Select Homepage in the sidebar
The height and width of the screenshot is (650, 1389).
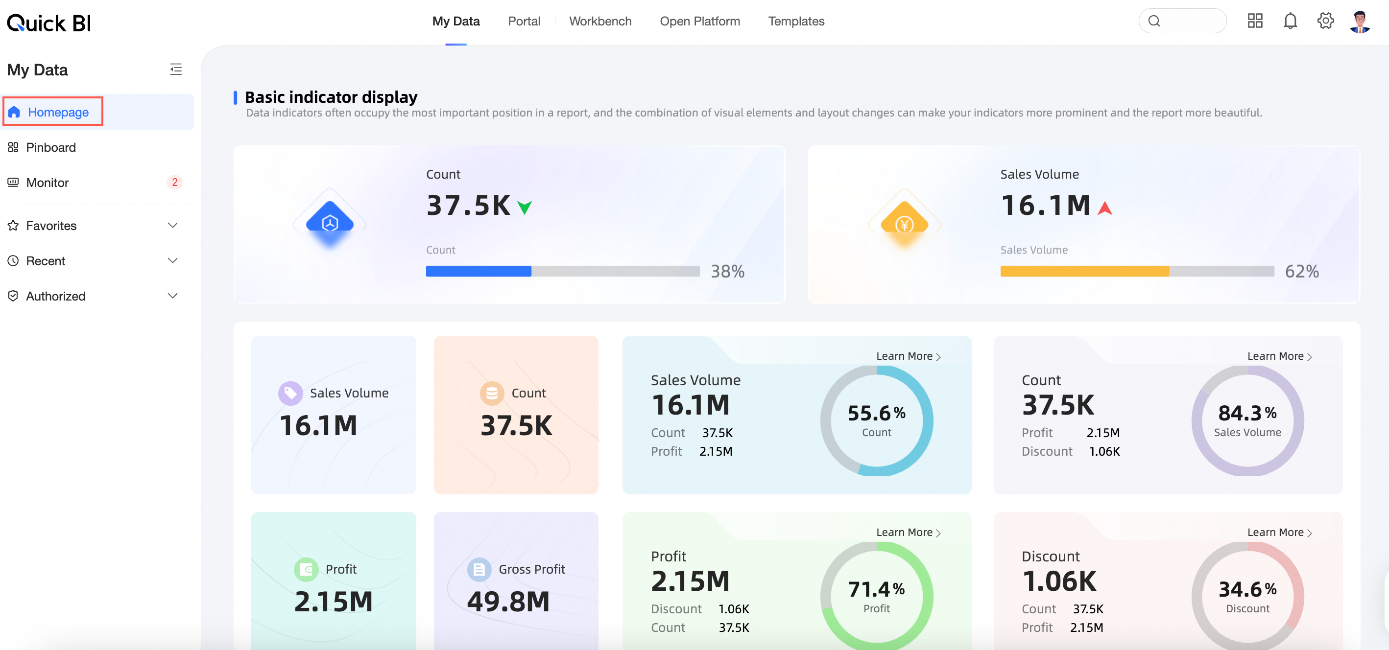97,112
